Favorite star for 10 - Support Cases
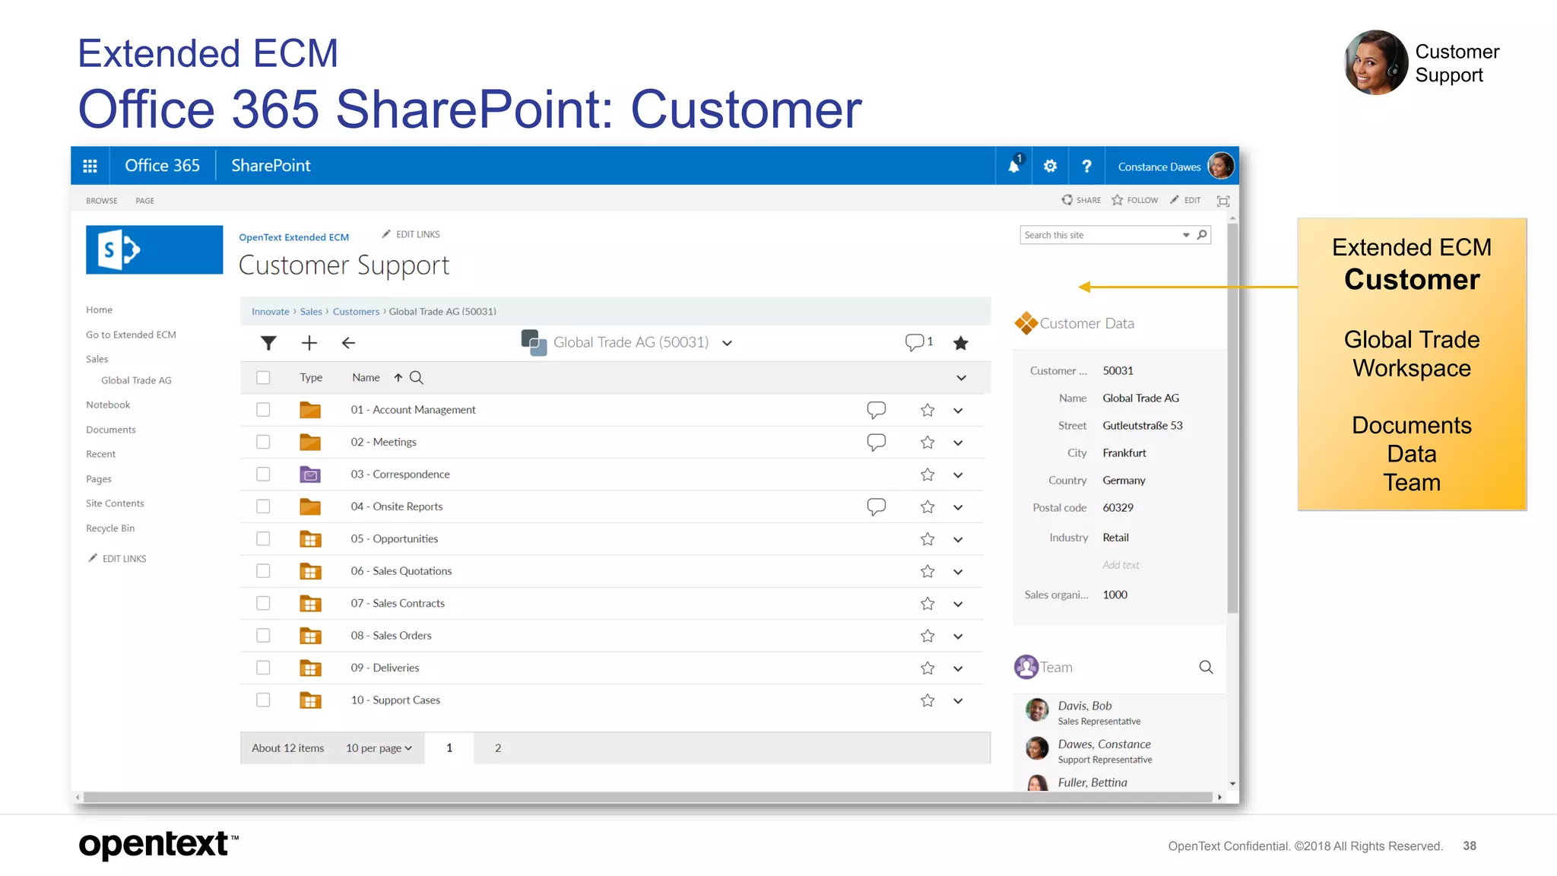This screenshot has width=1557, height=876. (928, 700)
